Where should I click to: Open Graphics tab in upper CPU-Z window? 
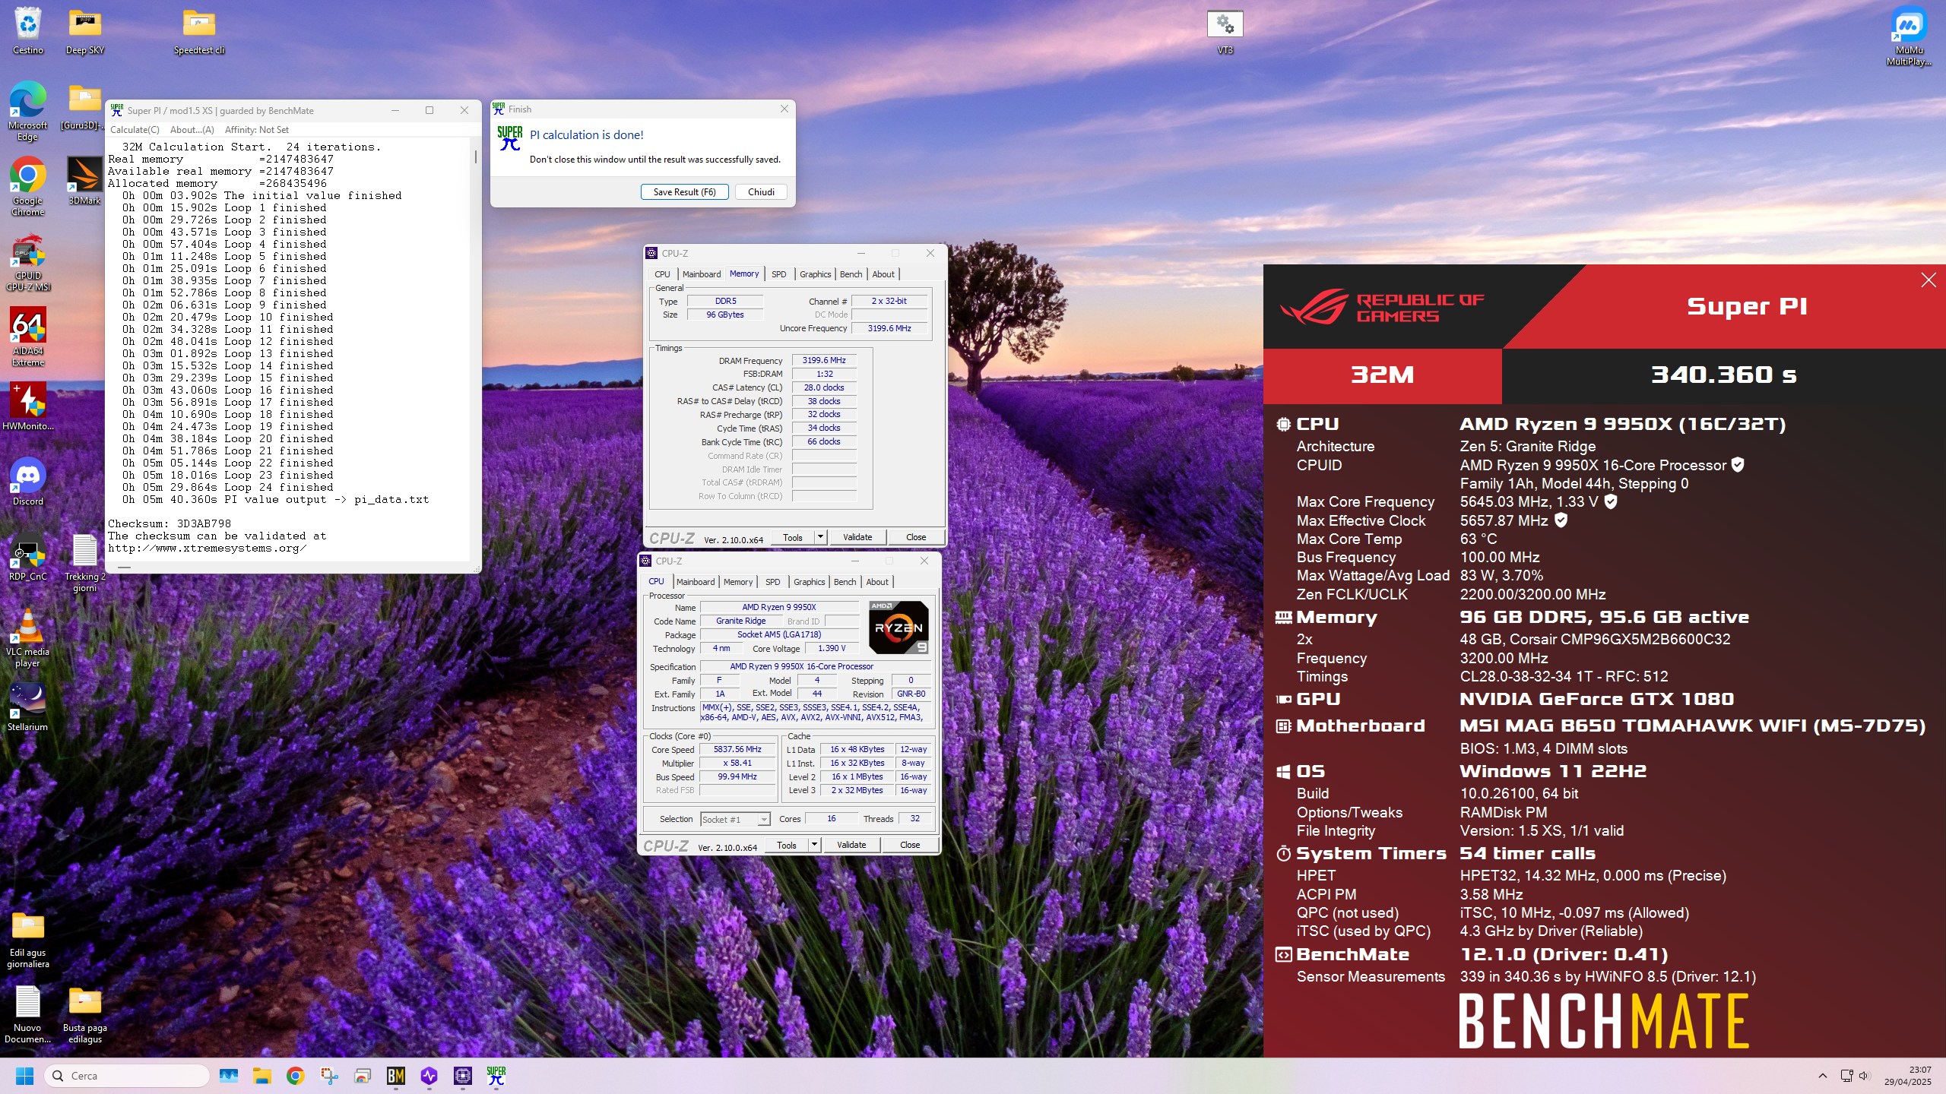point(816,274)
